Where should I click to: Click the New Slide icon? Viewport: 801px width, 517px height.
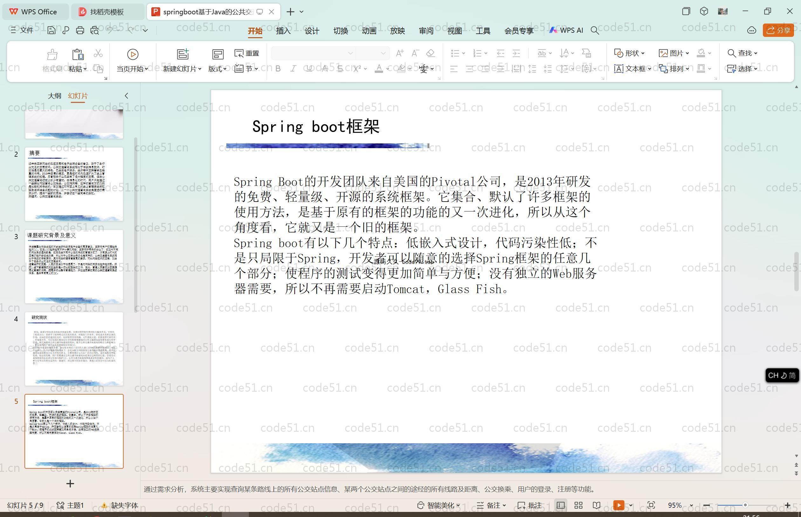pos(183,54)
